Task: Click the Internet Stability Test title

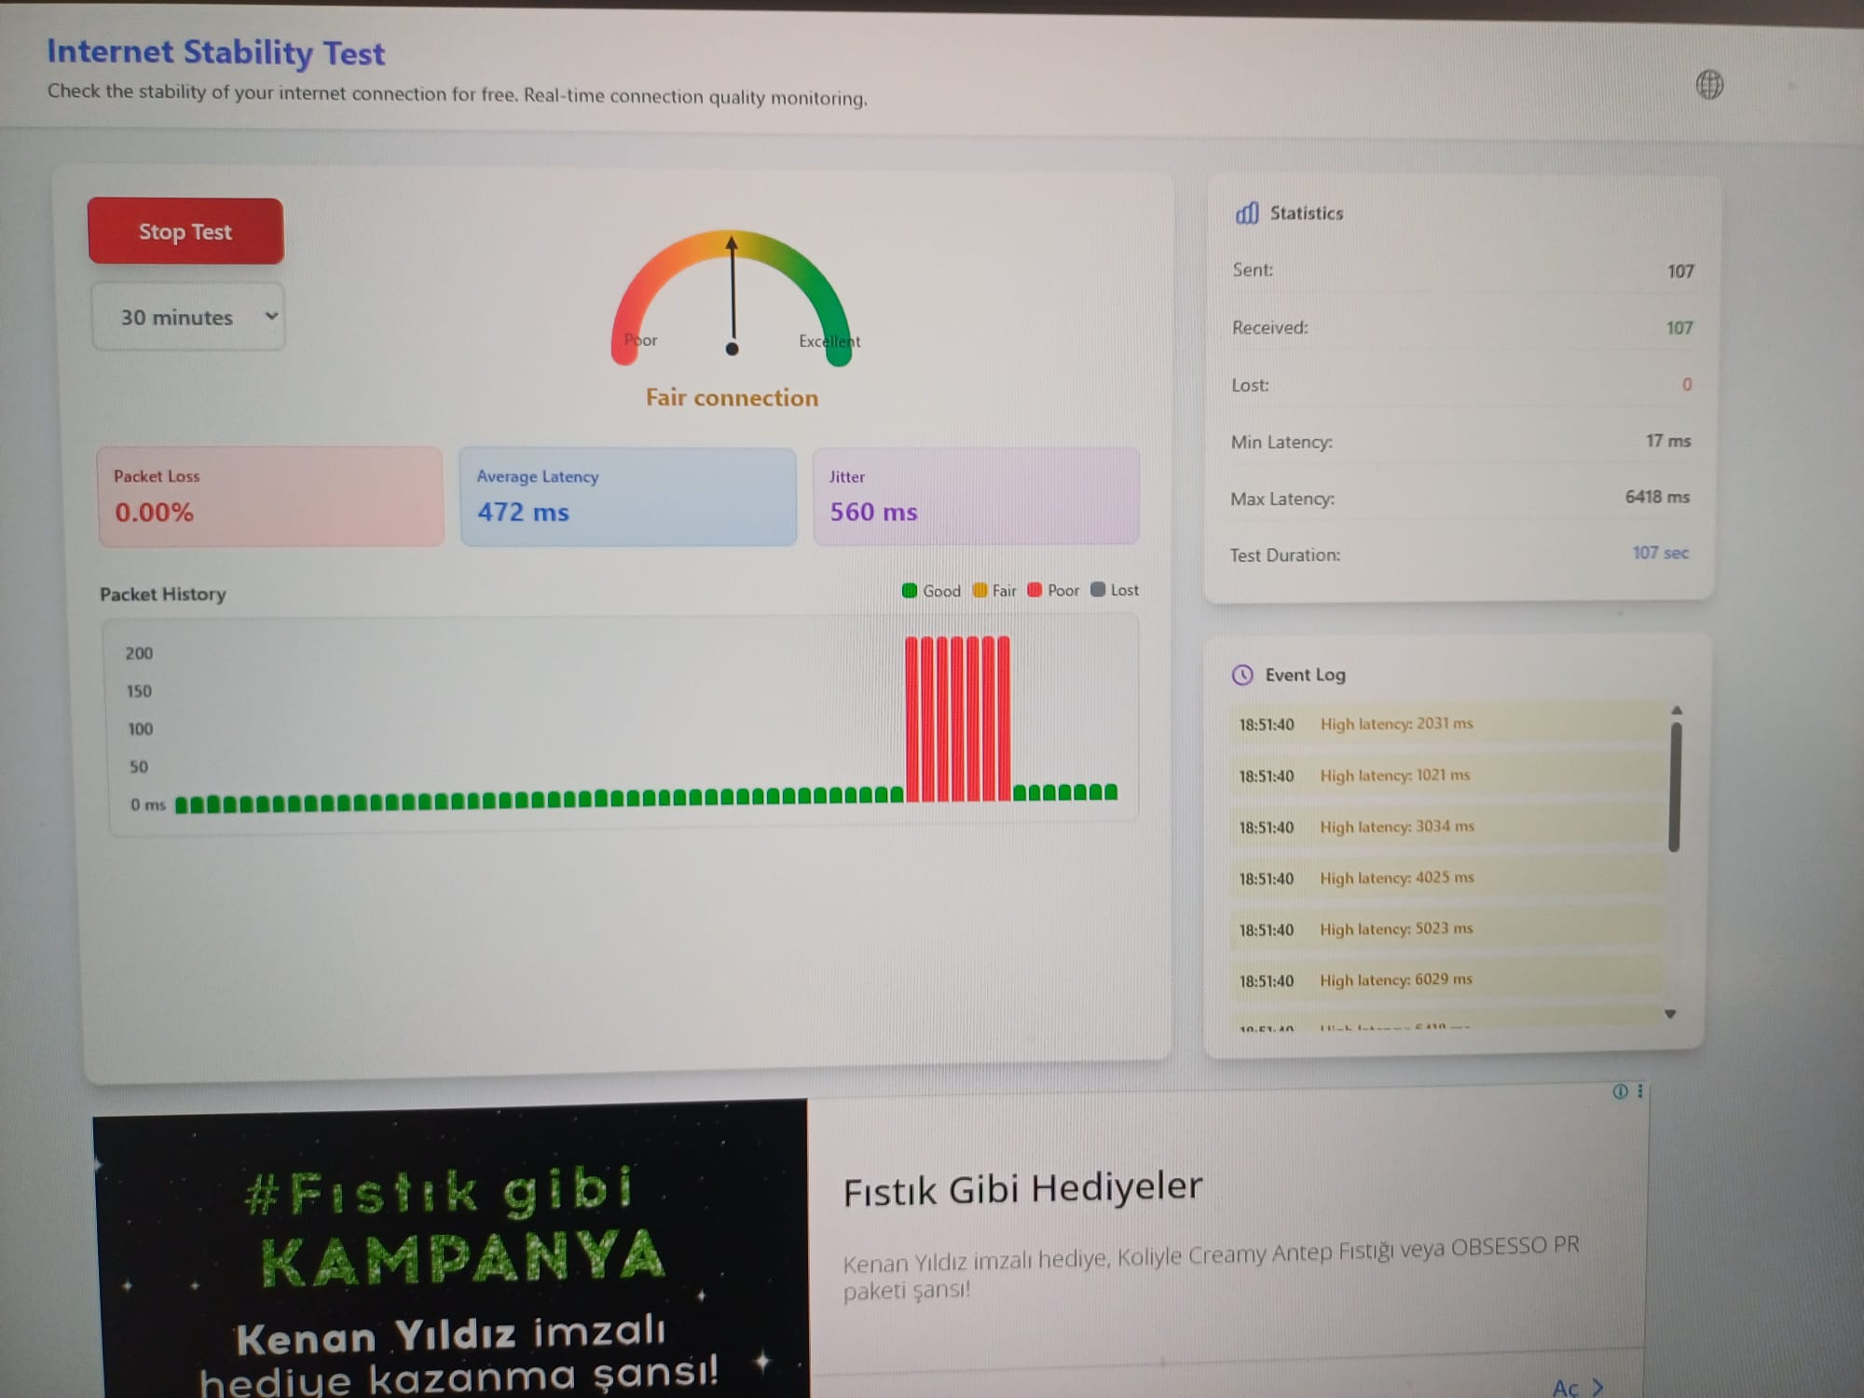Action: (x=216, y=52)
